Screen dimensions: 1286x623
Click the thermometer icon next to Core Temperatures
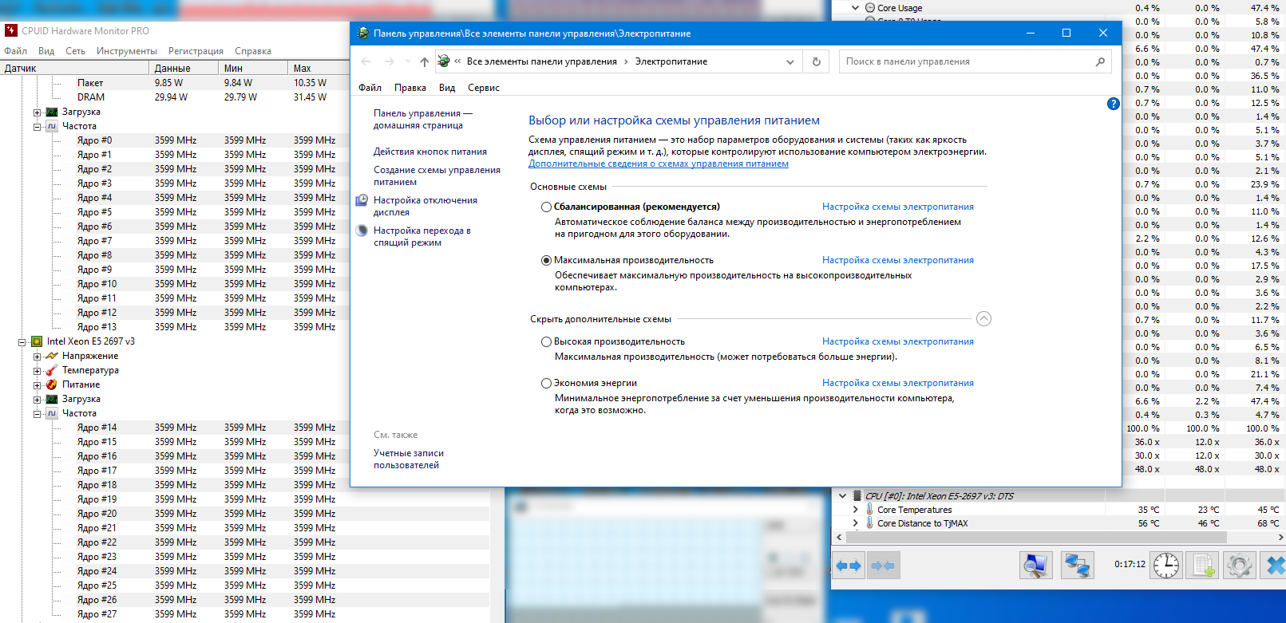pos(869,510)
